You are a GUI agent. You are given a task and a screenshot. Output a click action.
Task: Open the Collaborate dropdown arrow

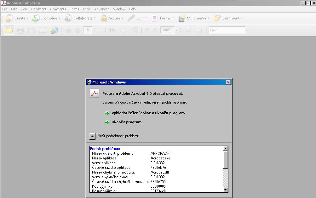click(x=95, y=18)
